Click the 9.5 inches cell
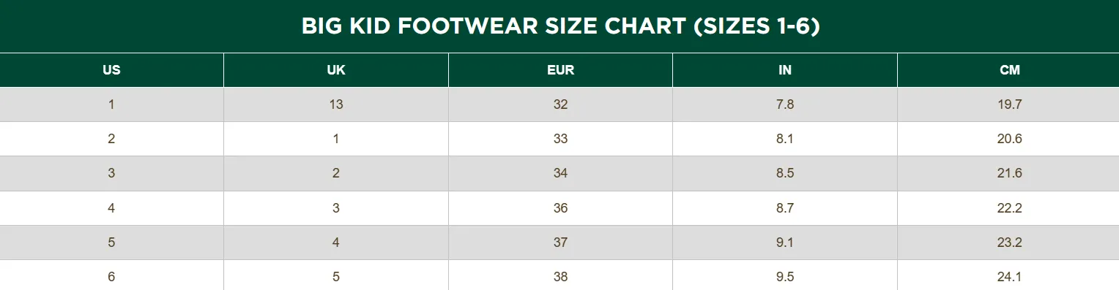The image size is (1119, 290). click(x=785, y=275)
